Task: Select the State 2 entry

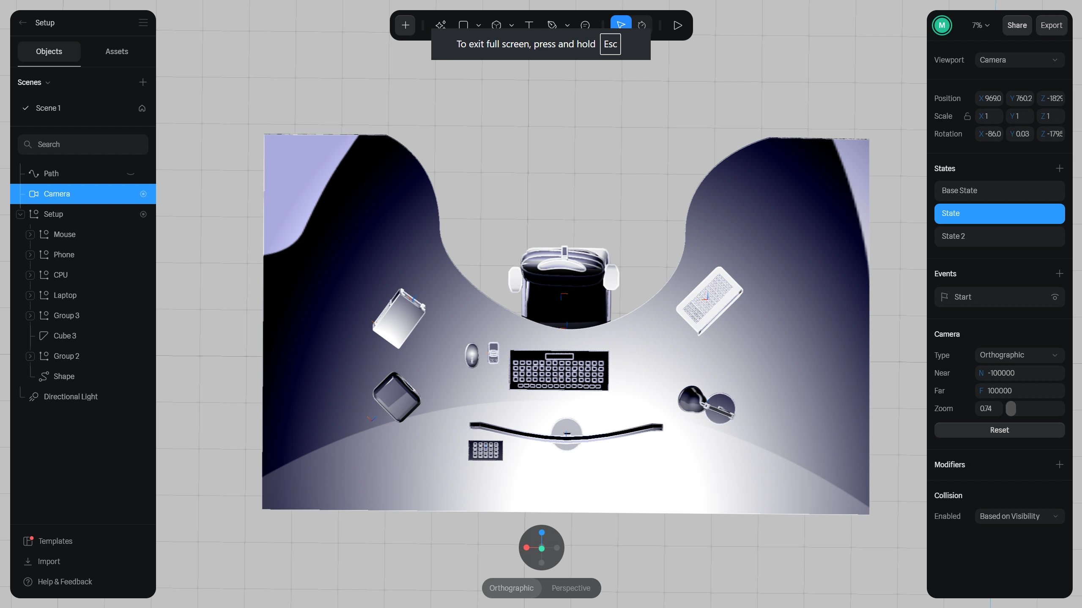Action: pyautogui.click(x=999, y=236)
